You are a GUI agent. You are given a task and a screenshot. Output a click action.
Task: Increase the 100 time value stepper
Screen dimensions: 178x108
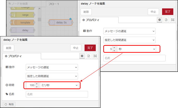(x=37, y=84)
